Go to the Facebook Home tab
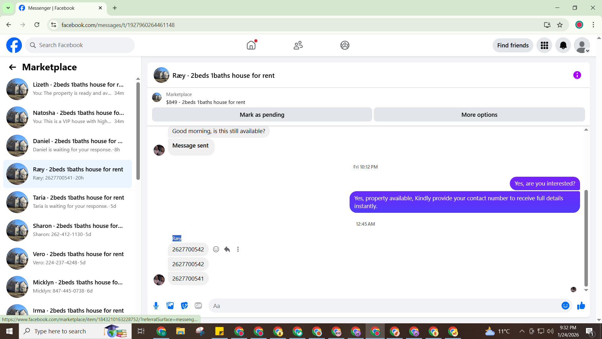This screenshot has width=602, height=339. [251, 46]
